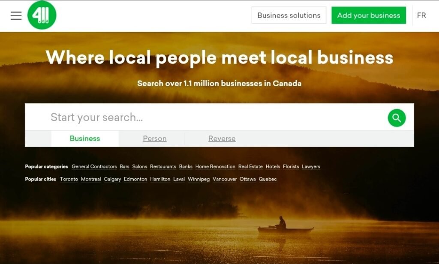Select the Business search tab
This screenshot has width=439, height=264.
(85, 138)
